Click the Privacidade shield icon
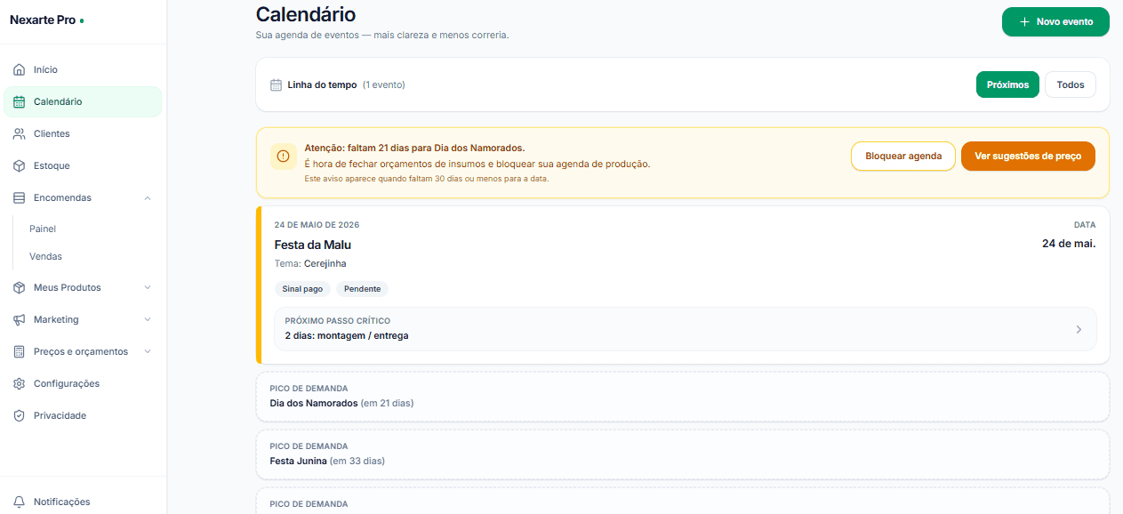Viewport: 1123px width, 514px height. 19,415
